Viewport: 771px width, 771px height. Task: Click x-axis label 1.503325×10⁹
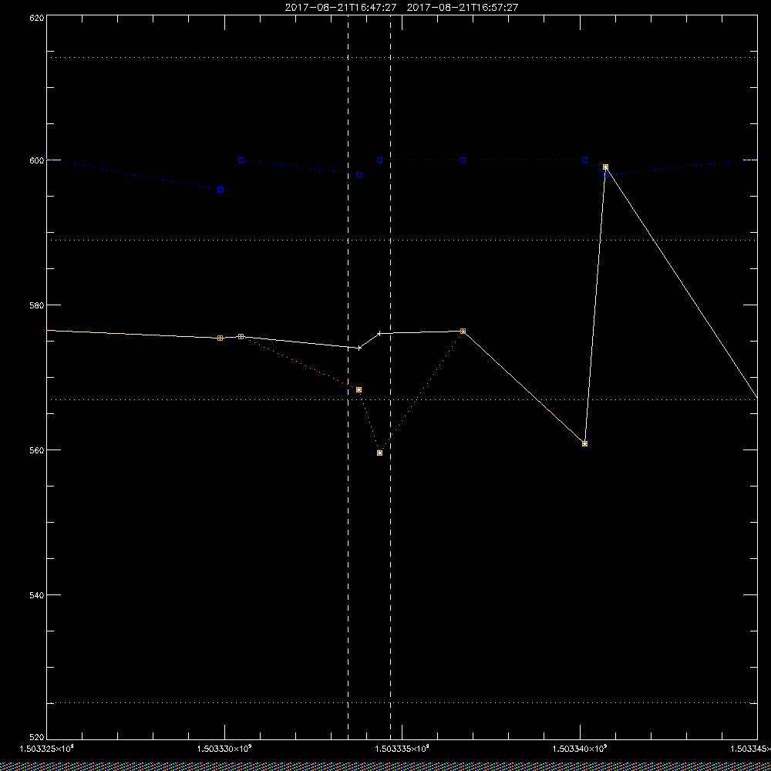pos(46,749)
